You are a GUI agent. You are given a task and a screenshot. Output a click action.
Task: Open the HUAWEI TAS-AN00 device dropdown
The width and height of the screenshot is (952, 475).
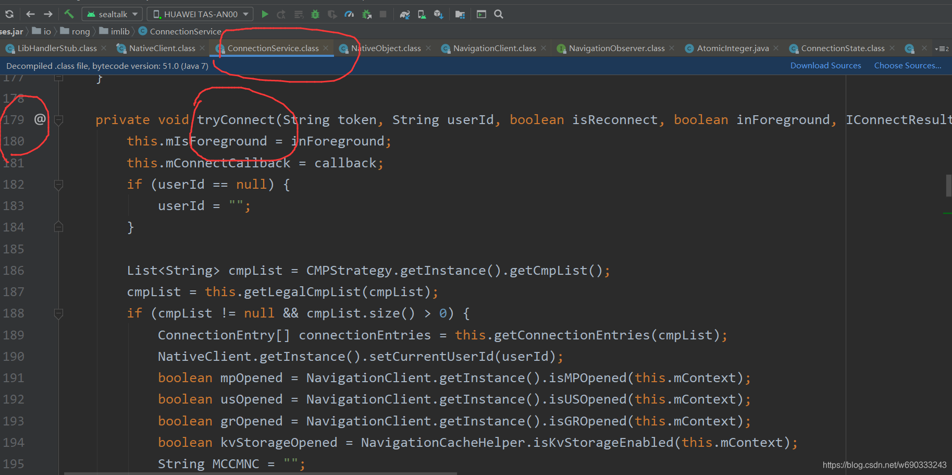coord(200,14)
